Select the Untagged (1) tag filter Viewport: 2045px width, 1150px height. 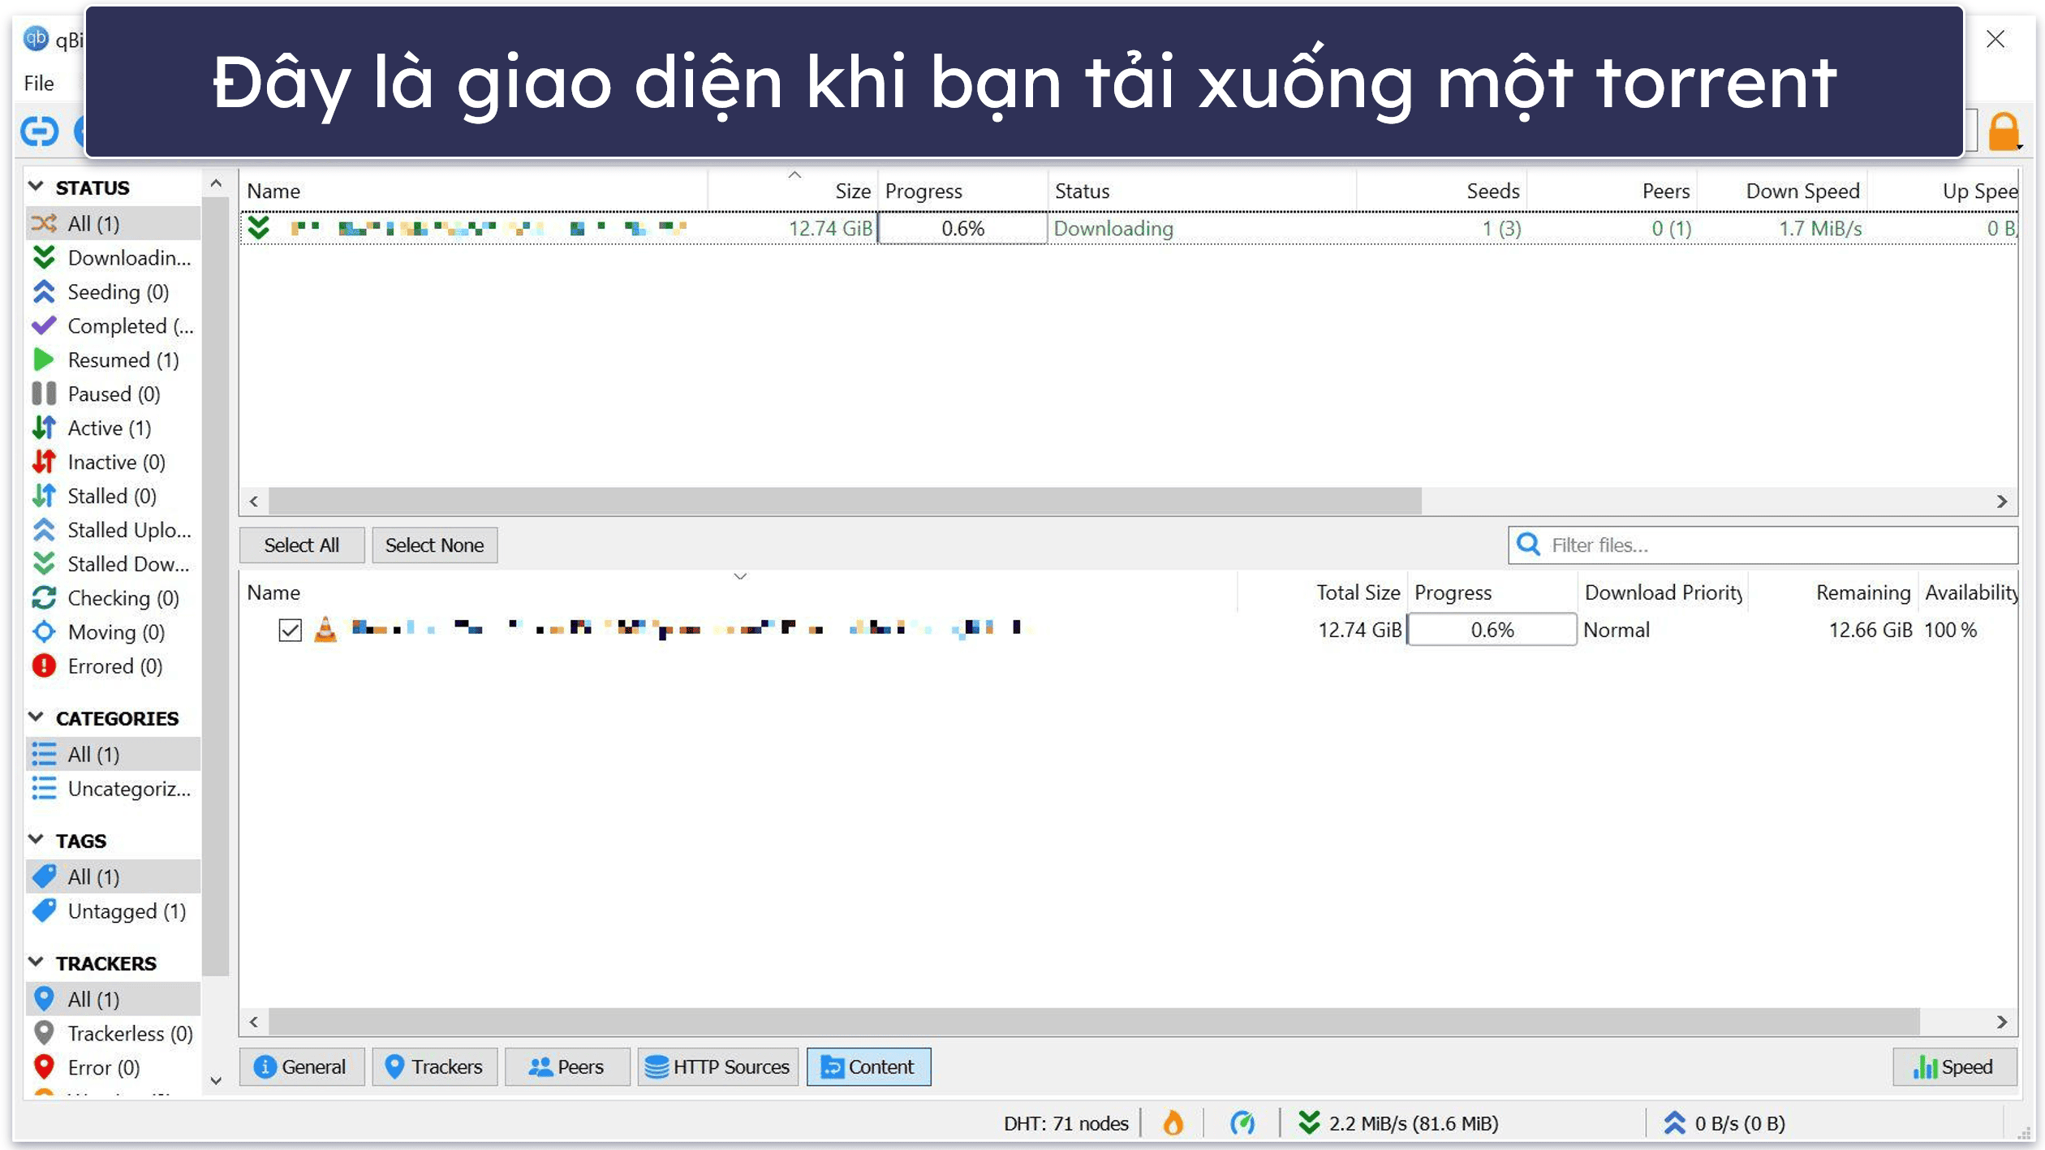tap(113, 911)
